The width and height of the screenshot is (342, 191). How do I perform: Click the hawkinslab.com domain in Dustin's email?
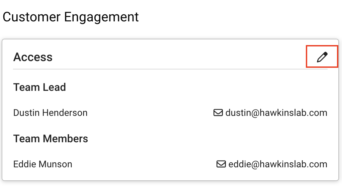pos(293,113)
